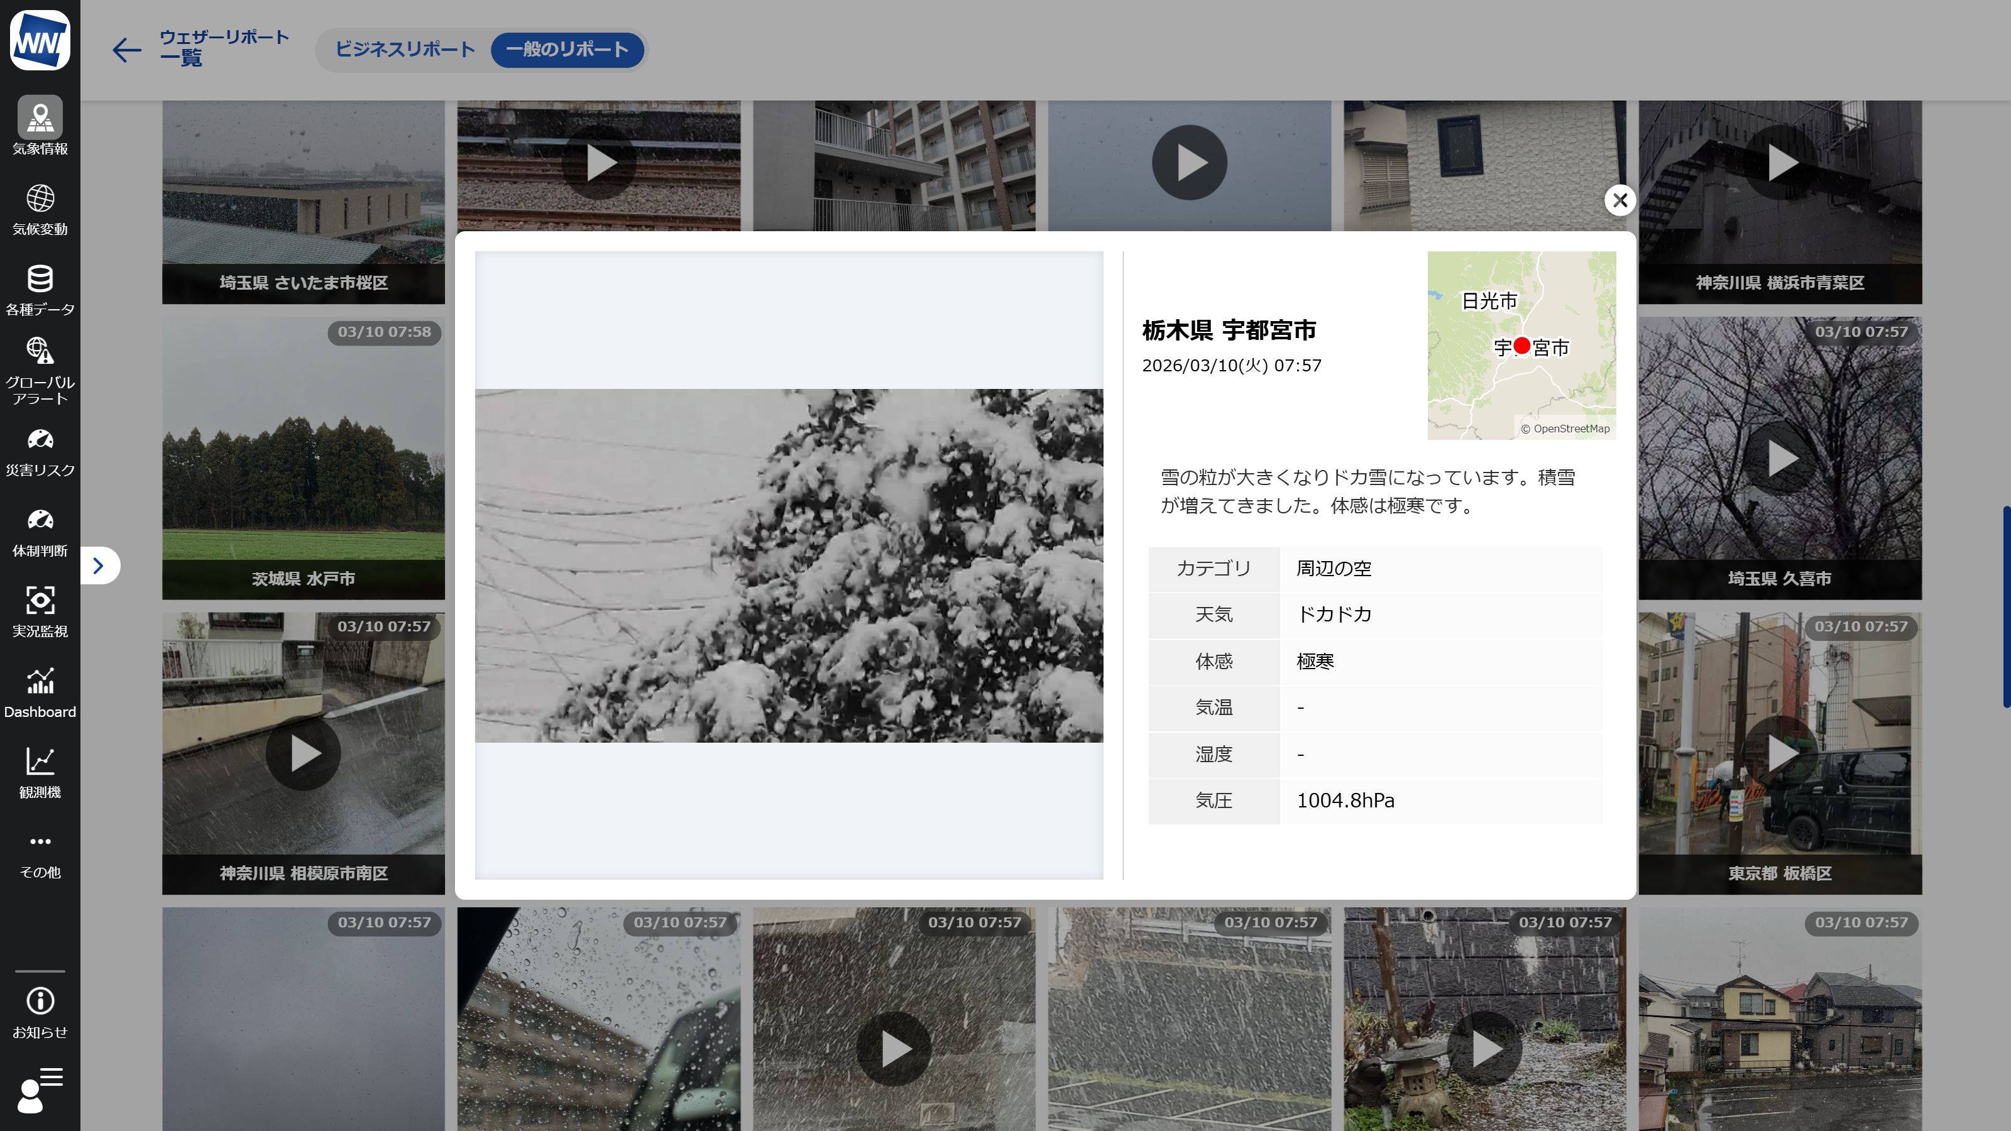Open グローバルアラート alert icon
The height and width of the screenshot is (1131, 2011).
(40, 352)
